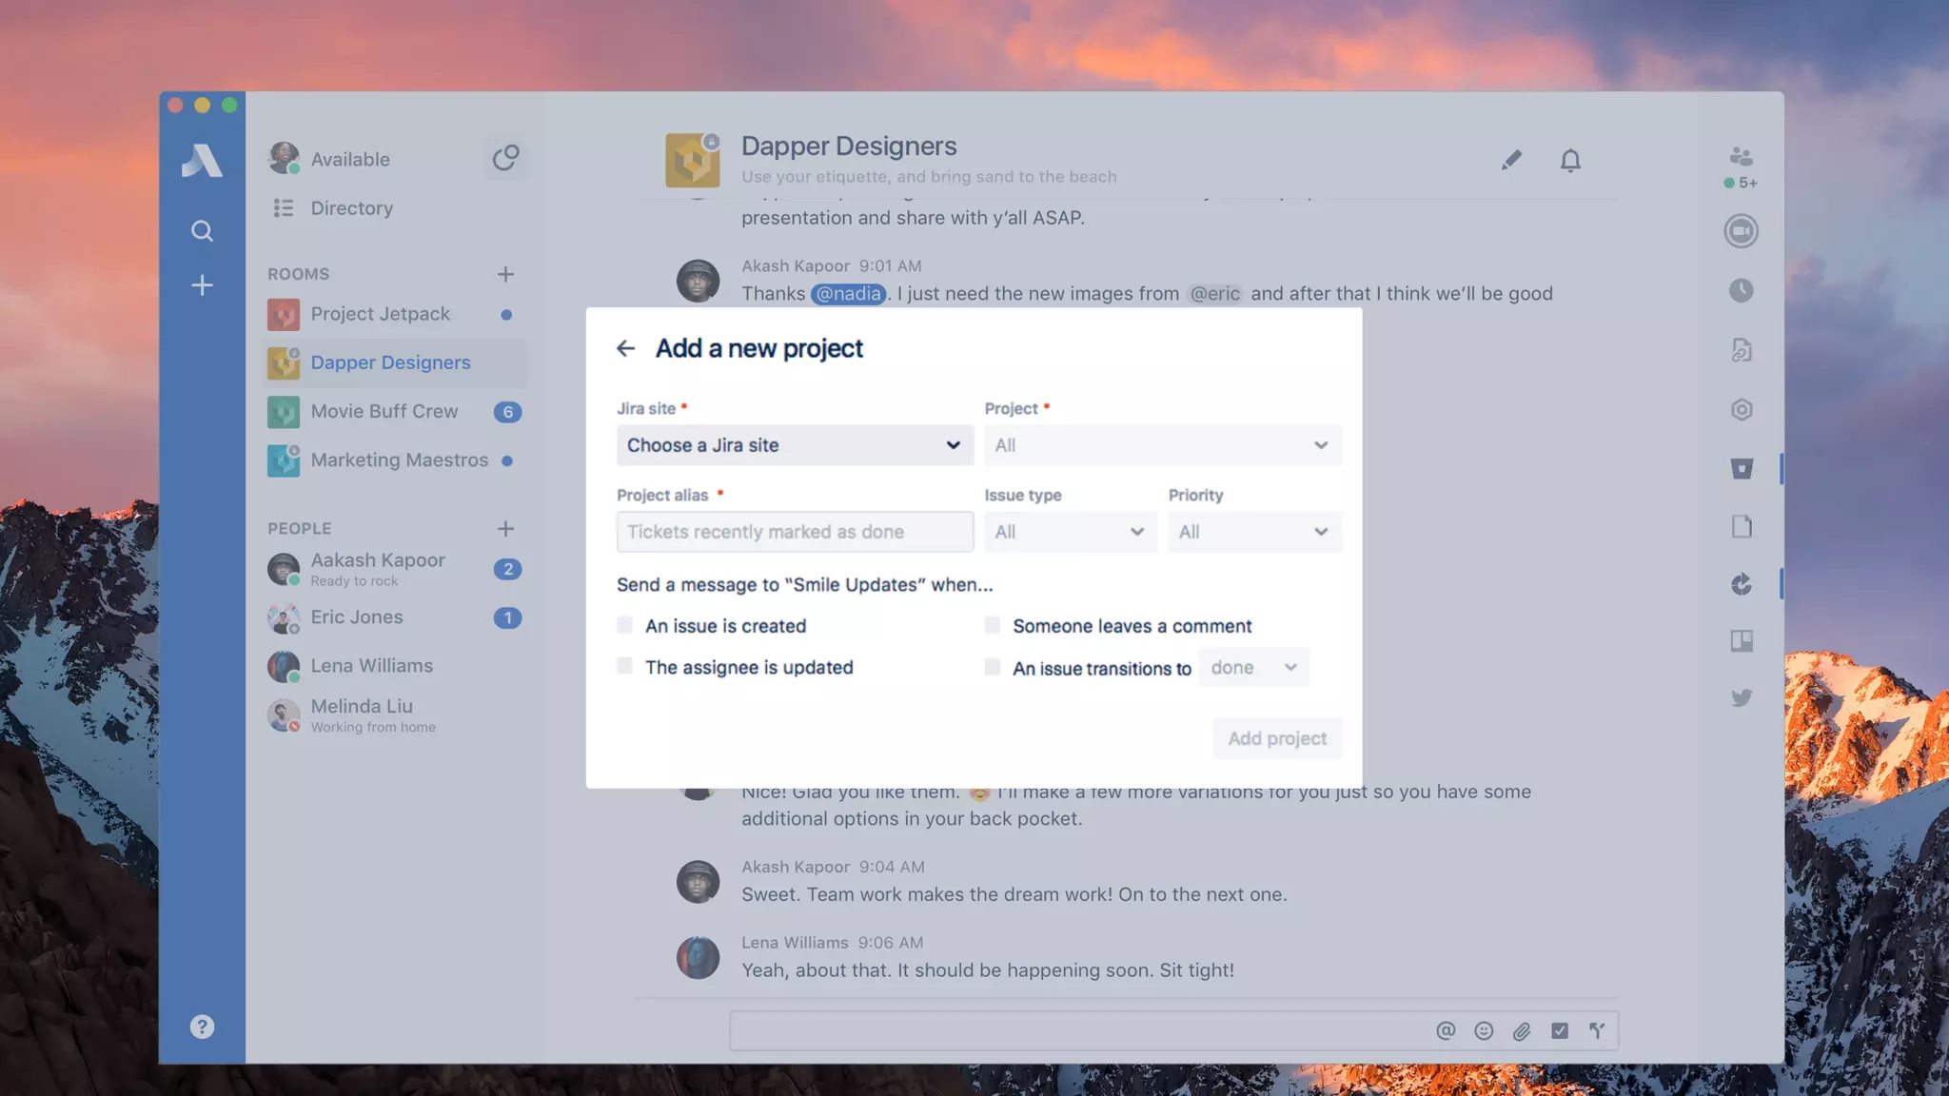
Task: Click the search icon in the left sidebar
Action: pyautogui.click(x=202, y=231)
